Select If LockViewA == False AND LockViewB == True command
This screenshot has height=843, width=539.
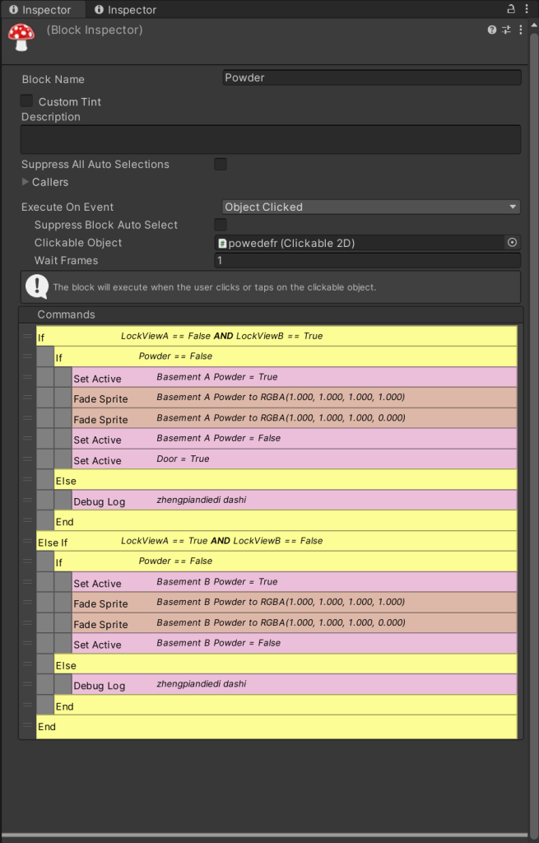click(276, 336)
